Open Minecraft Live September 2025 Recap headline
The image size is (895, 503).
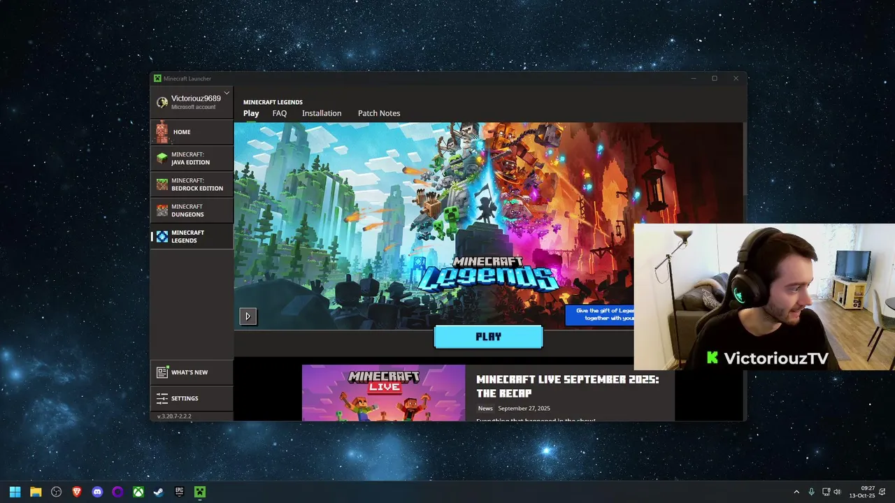click(568, 386)
